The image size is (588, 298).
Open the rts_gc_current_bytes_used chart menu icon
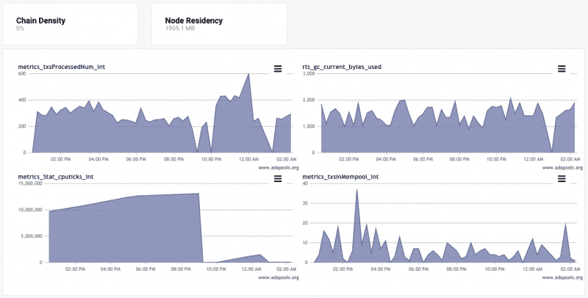tap(562, 68)
